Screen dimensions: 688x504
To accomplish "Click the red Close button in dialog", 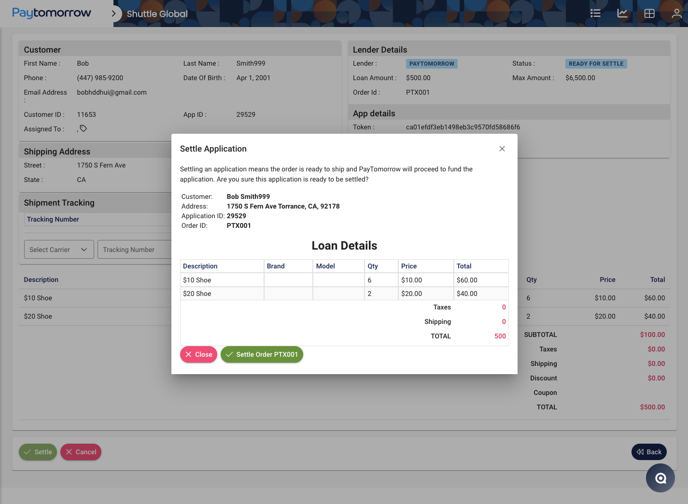I will click(x=198, y=354).
